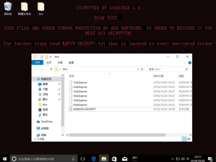Click the New Folder icon in the title bar
The height and width of the screenshot is (162, 216).
pos(47,57)
